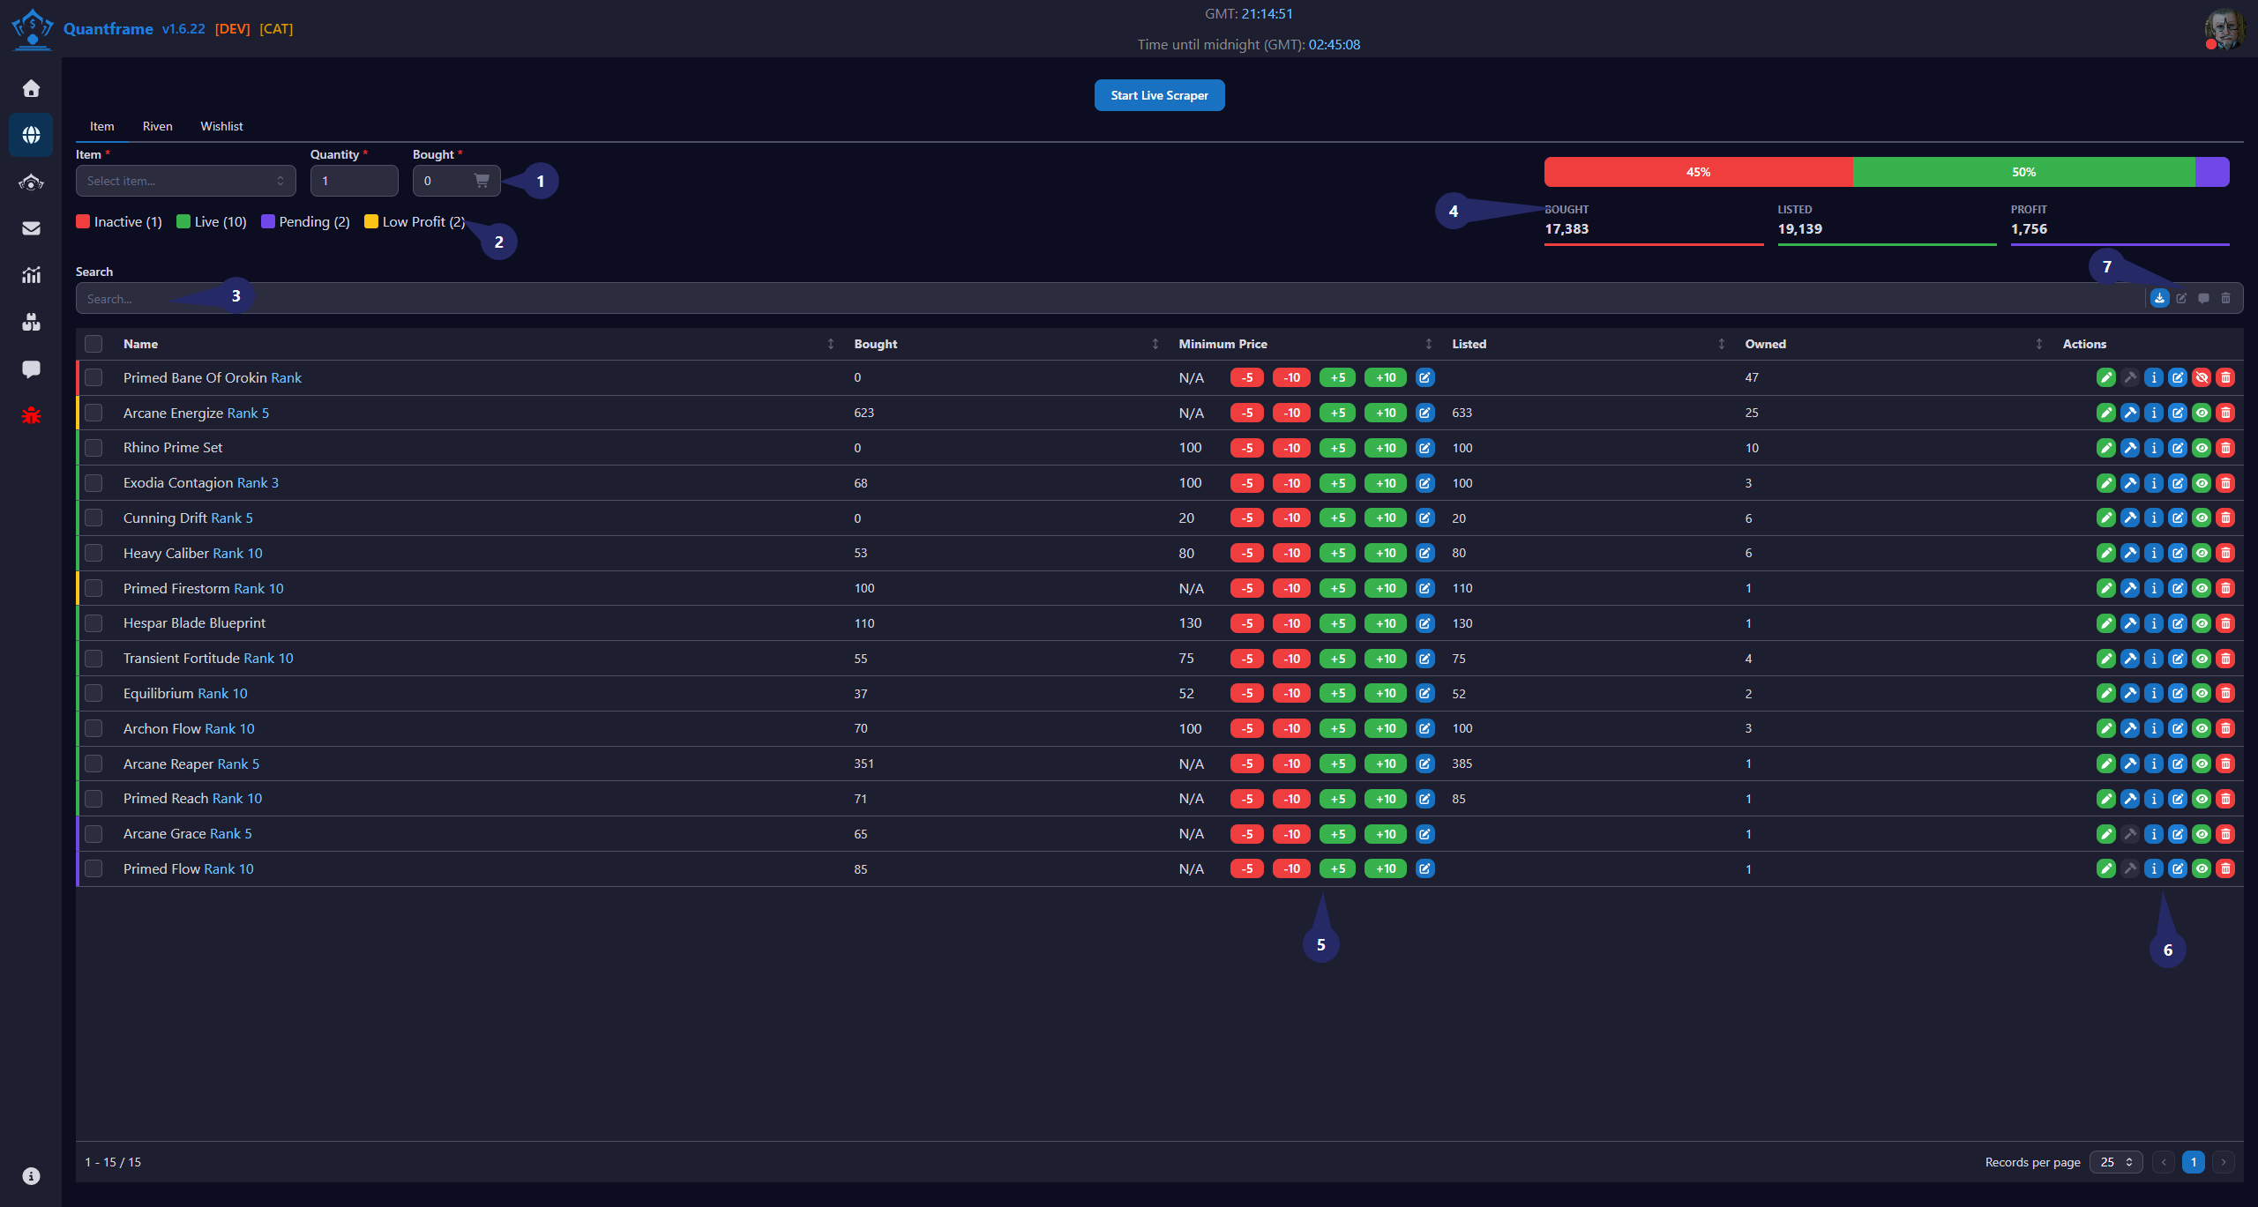Sort table by Owned column arrows
This screenshot has width=2258, height=1207.
2038,344
